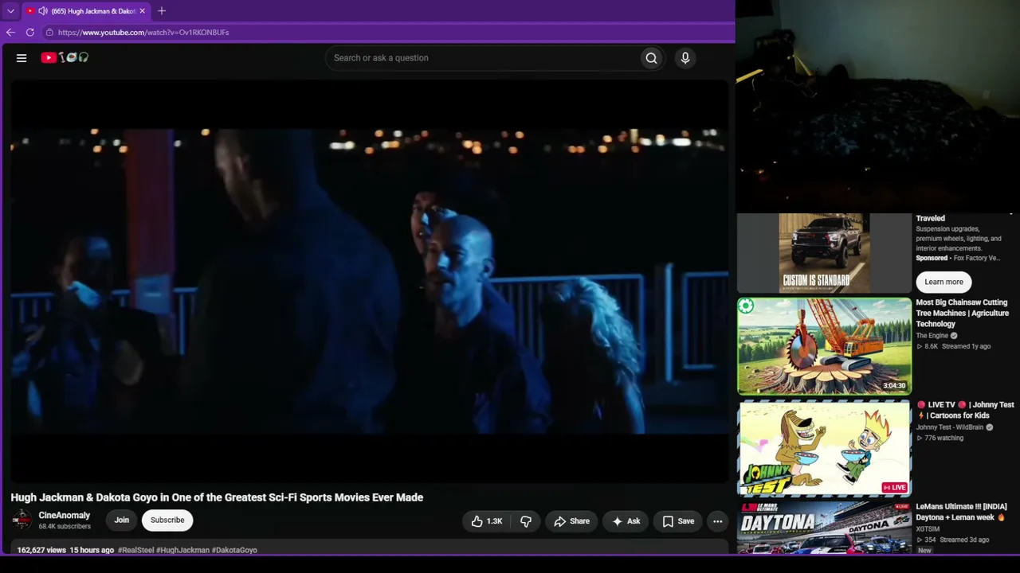Screen dimensions: 1020x573
Task: View site info lock icon
Action: (49, 32)
